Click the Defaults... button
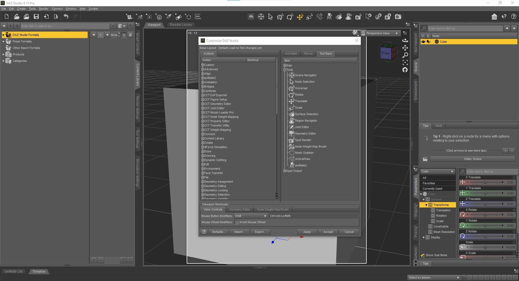This screenshot has width=519, height=281. tap(219, 232)
